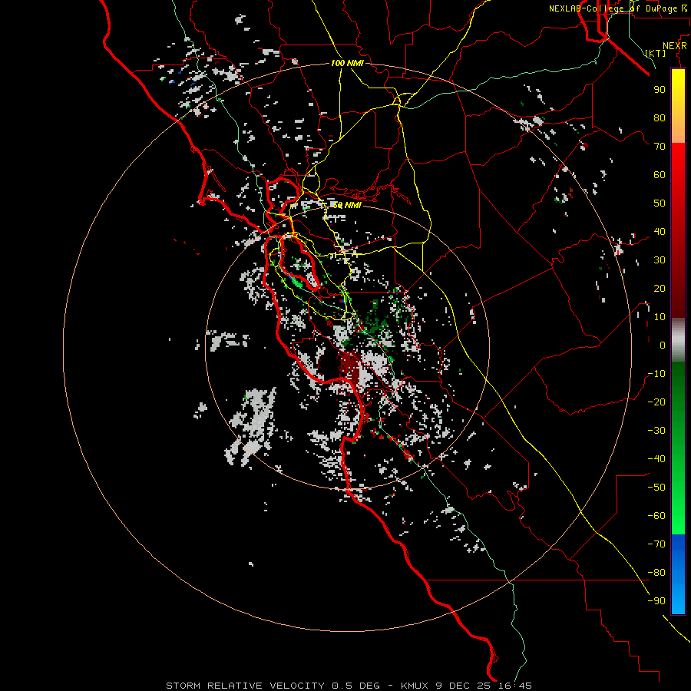Click the "[KT]" units label
Viewport: 691px width, 691px height.
point(656,53)
